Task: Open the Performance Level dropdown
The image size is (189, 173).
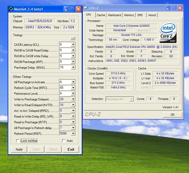Action: (x=73, y=93)
